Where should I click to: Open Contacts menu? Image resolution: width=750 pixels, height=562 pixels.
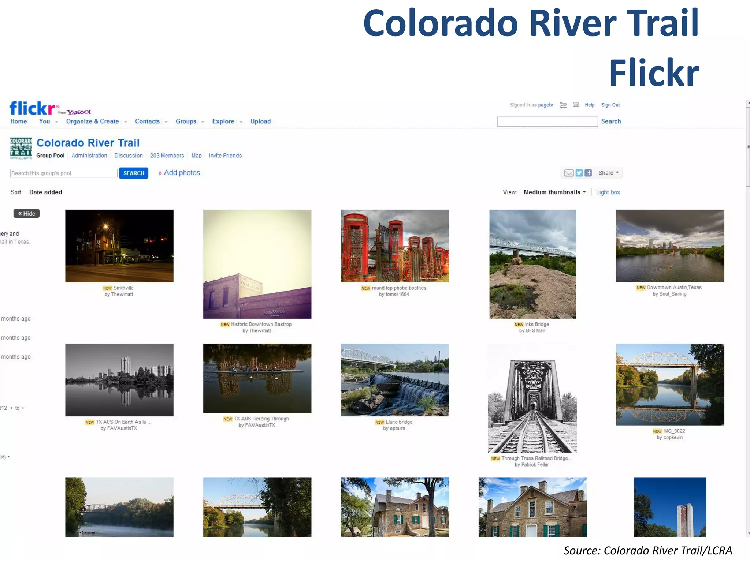(147, 121)
